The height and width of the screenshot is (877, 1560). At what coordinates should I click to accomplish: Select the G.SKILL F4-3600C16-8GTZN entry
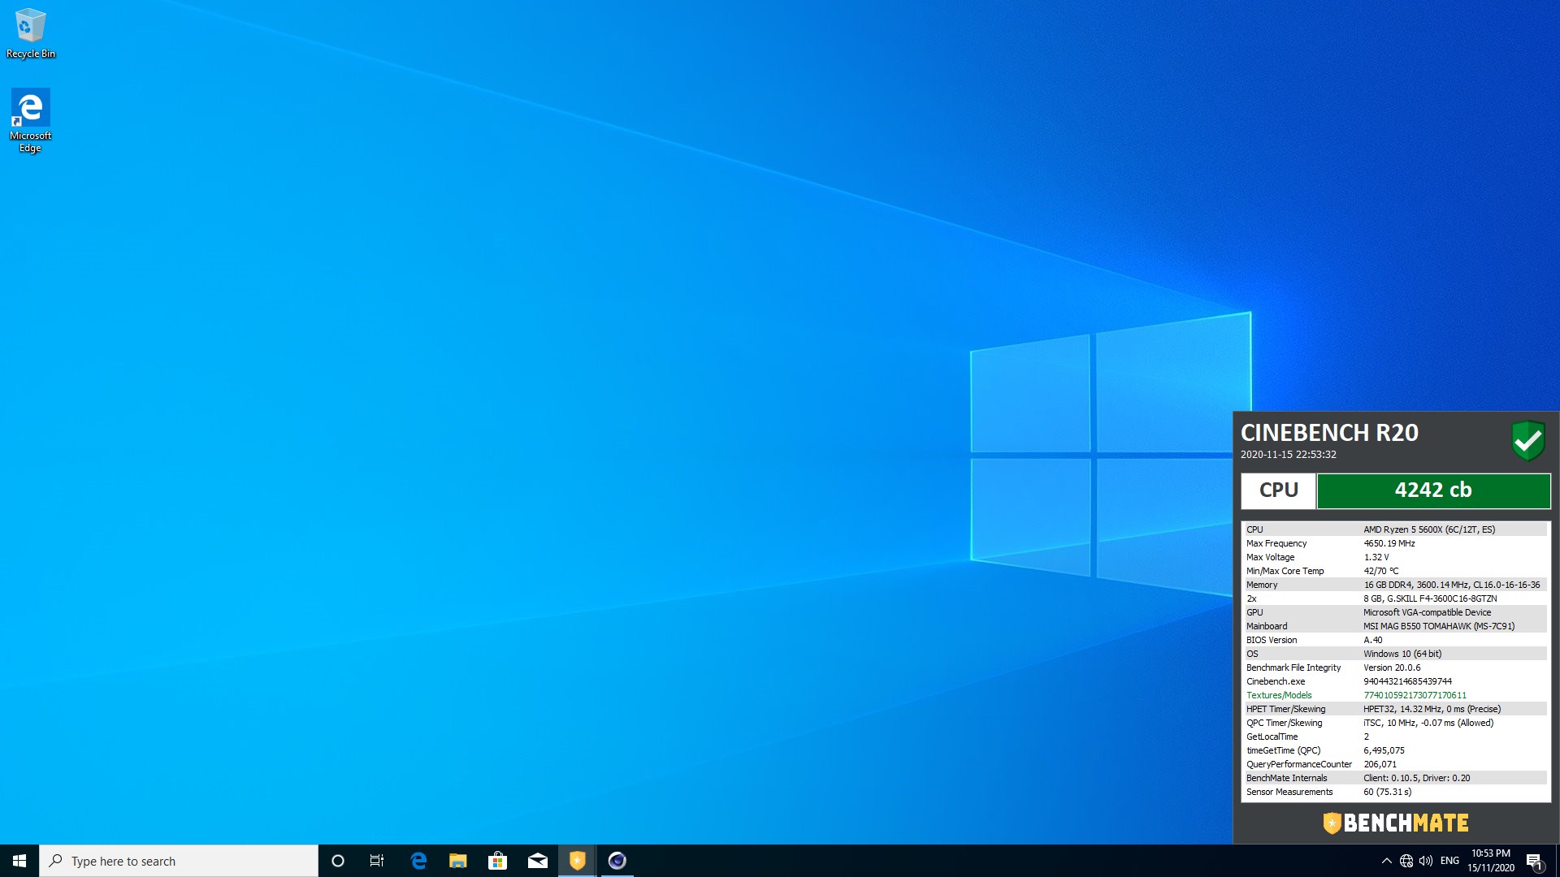[1429, 598]
